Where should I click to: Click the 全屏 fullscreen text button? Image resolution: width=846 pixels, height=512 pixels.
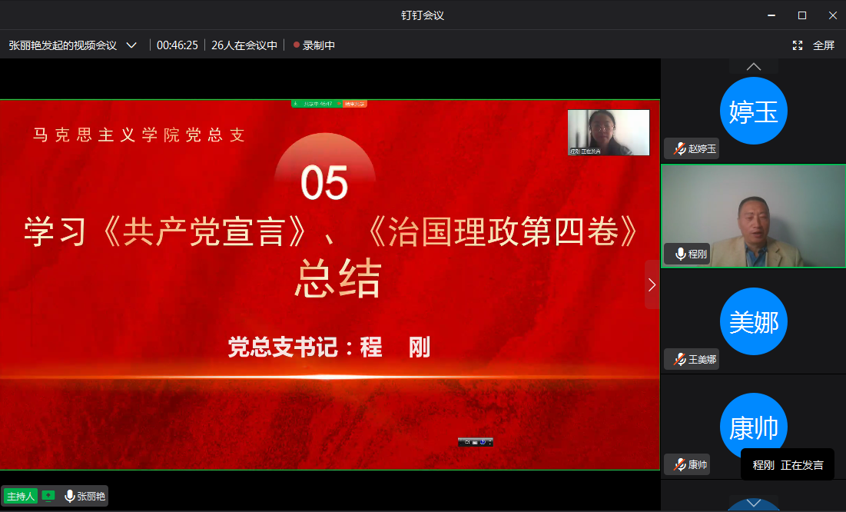click(824, 45)
